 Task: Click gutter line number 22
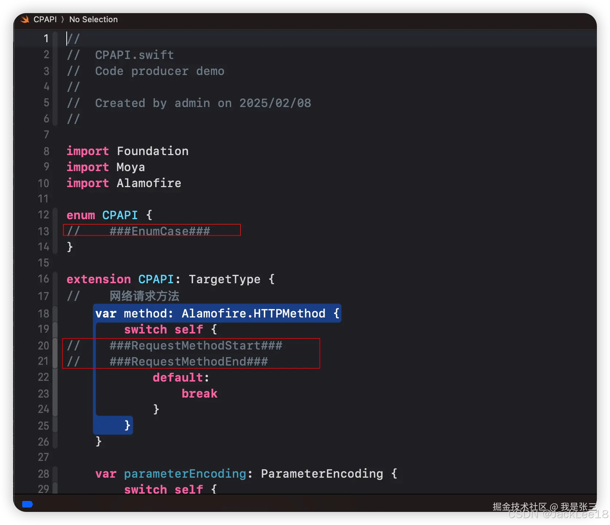[x=43, y=377]
